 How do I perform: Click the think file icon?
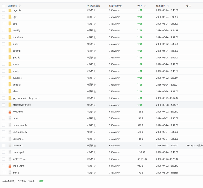pyautogui.click(x=10, y=173)
